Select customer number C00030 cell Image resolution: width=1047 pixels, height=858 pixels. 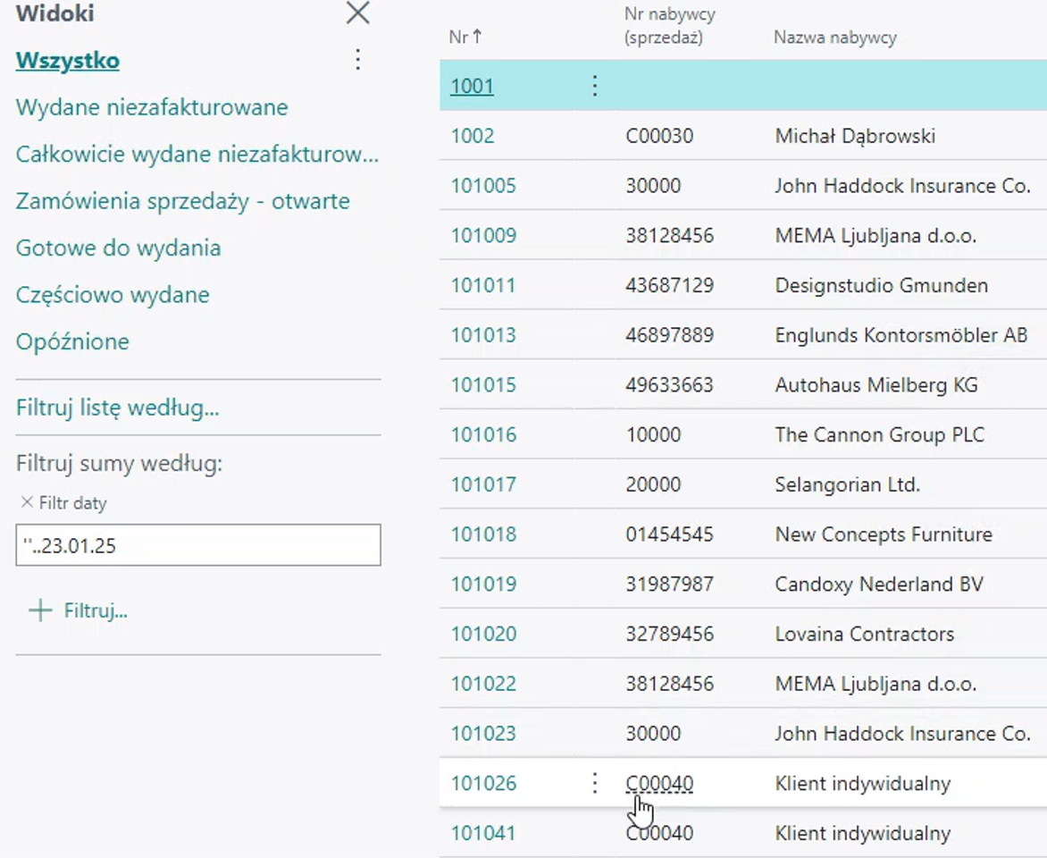tap(659, 136)
